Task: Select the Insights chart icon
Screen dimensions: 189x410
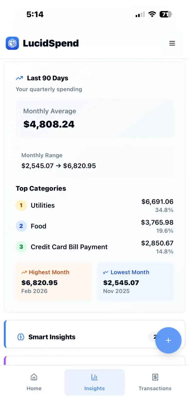Action: (x=94, y=377)
